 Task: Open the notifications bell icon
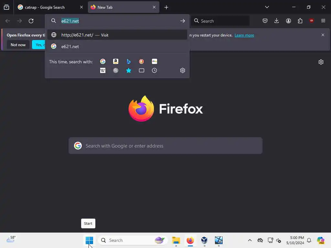click(x=309, y=240)
